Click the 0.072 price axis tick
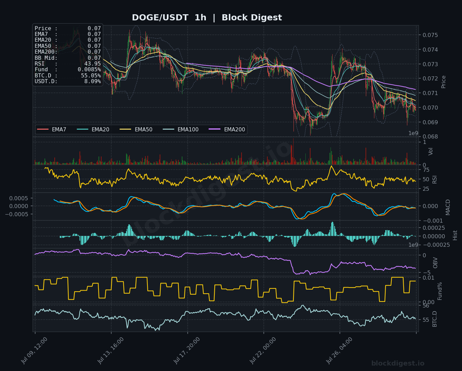The image size is (462, 371). pos(430,78)
